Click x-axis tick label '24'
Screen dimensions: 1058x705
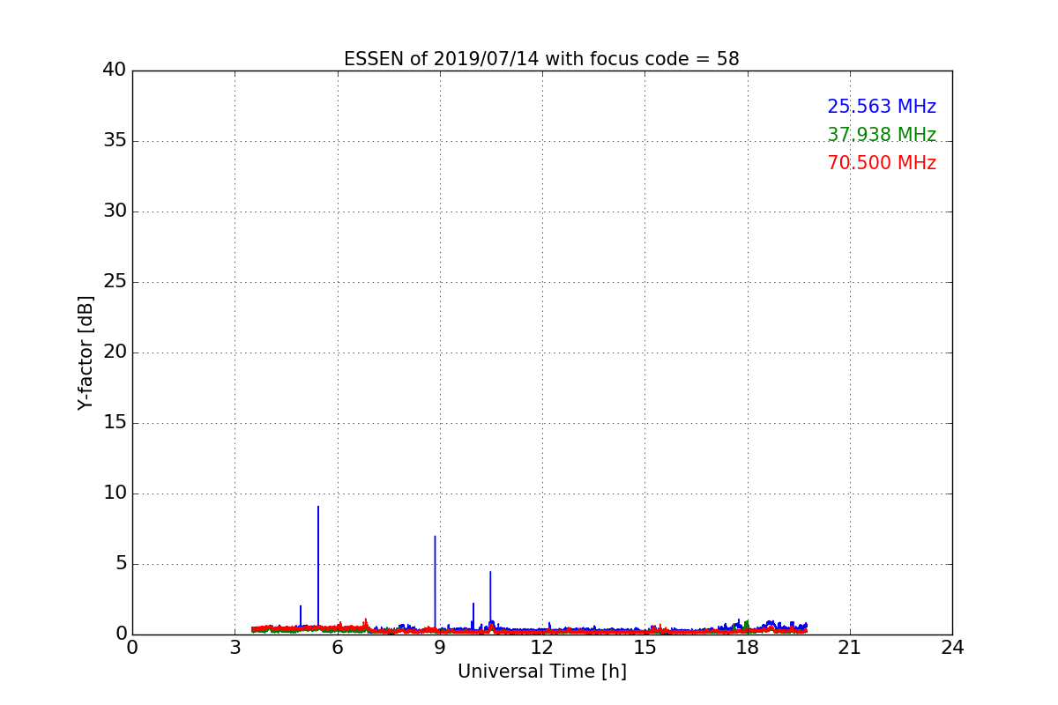click(952, 648)
